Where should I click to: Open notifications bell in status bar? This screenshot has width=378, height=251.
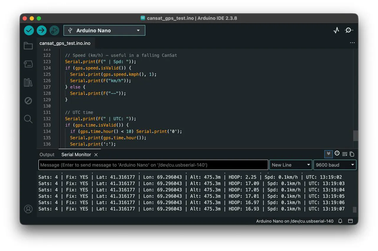340,221
